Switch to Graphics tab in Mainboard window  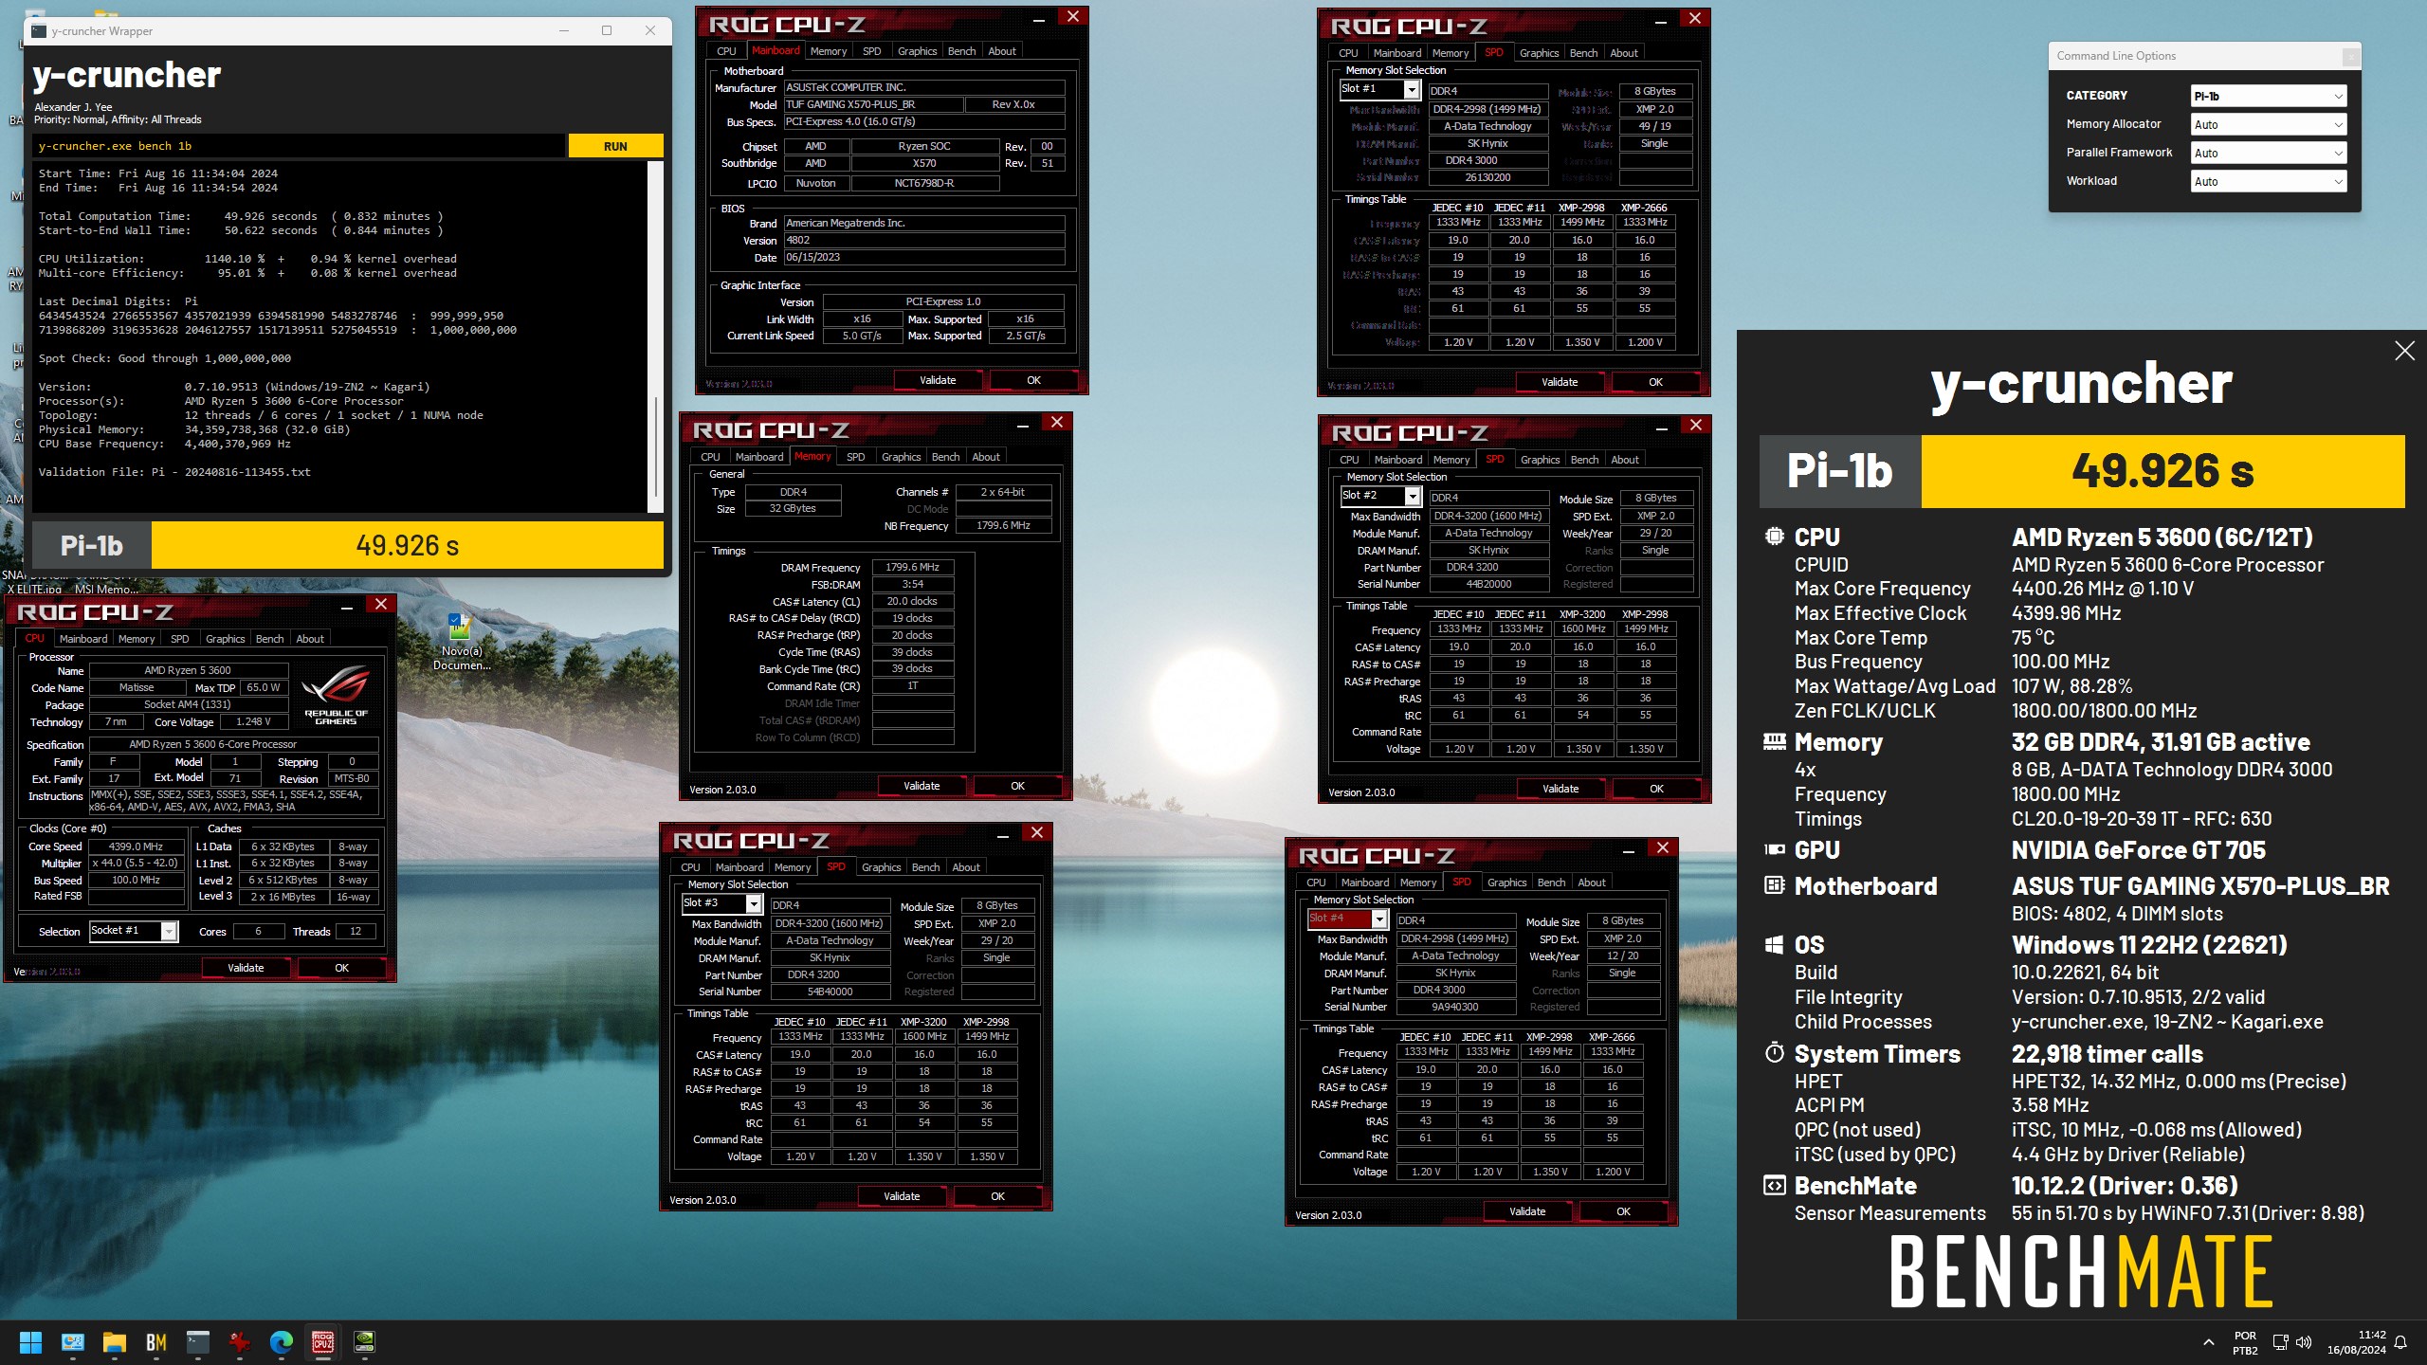coord(917,51)
